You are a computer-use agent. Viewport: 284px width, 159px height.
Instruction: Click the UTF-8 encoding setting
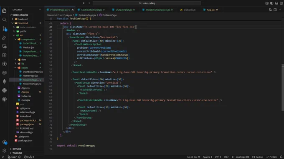coord(218,157)
